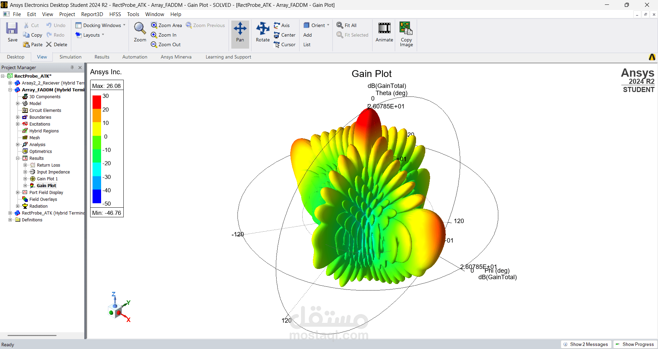The height and width of the screenshot is (349, 658).
Task: Switch to the Simulation ribbon tab
Action: click(x=70, y=57)
